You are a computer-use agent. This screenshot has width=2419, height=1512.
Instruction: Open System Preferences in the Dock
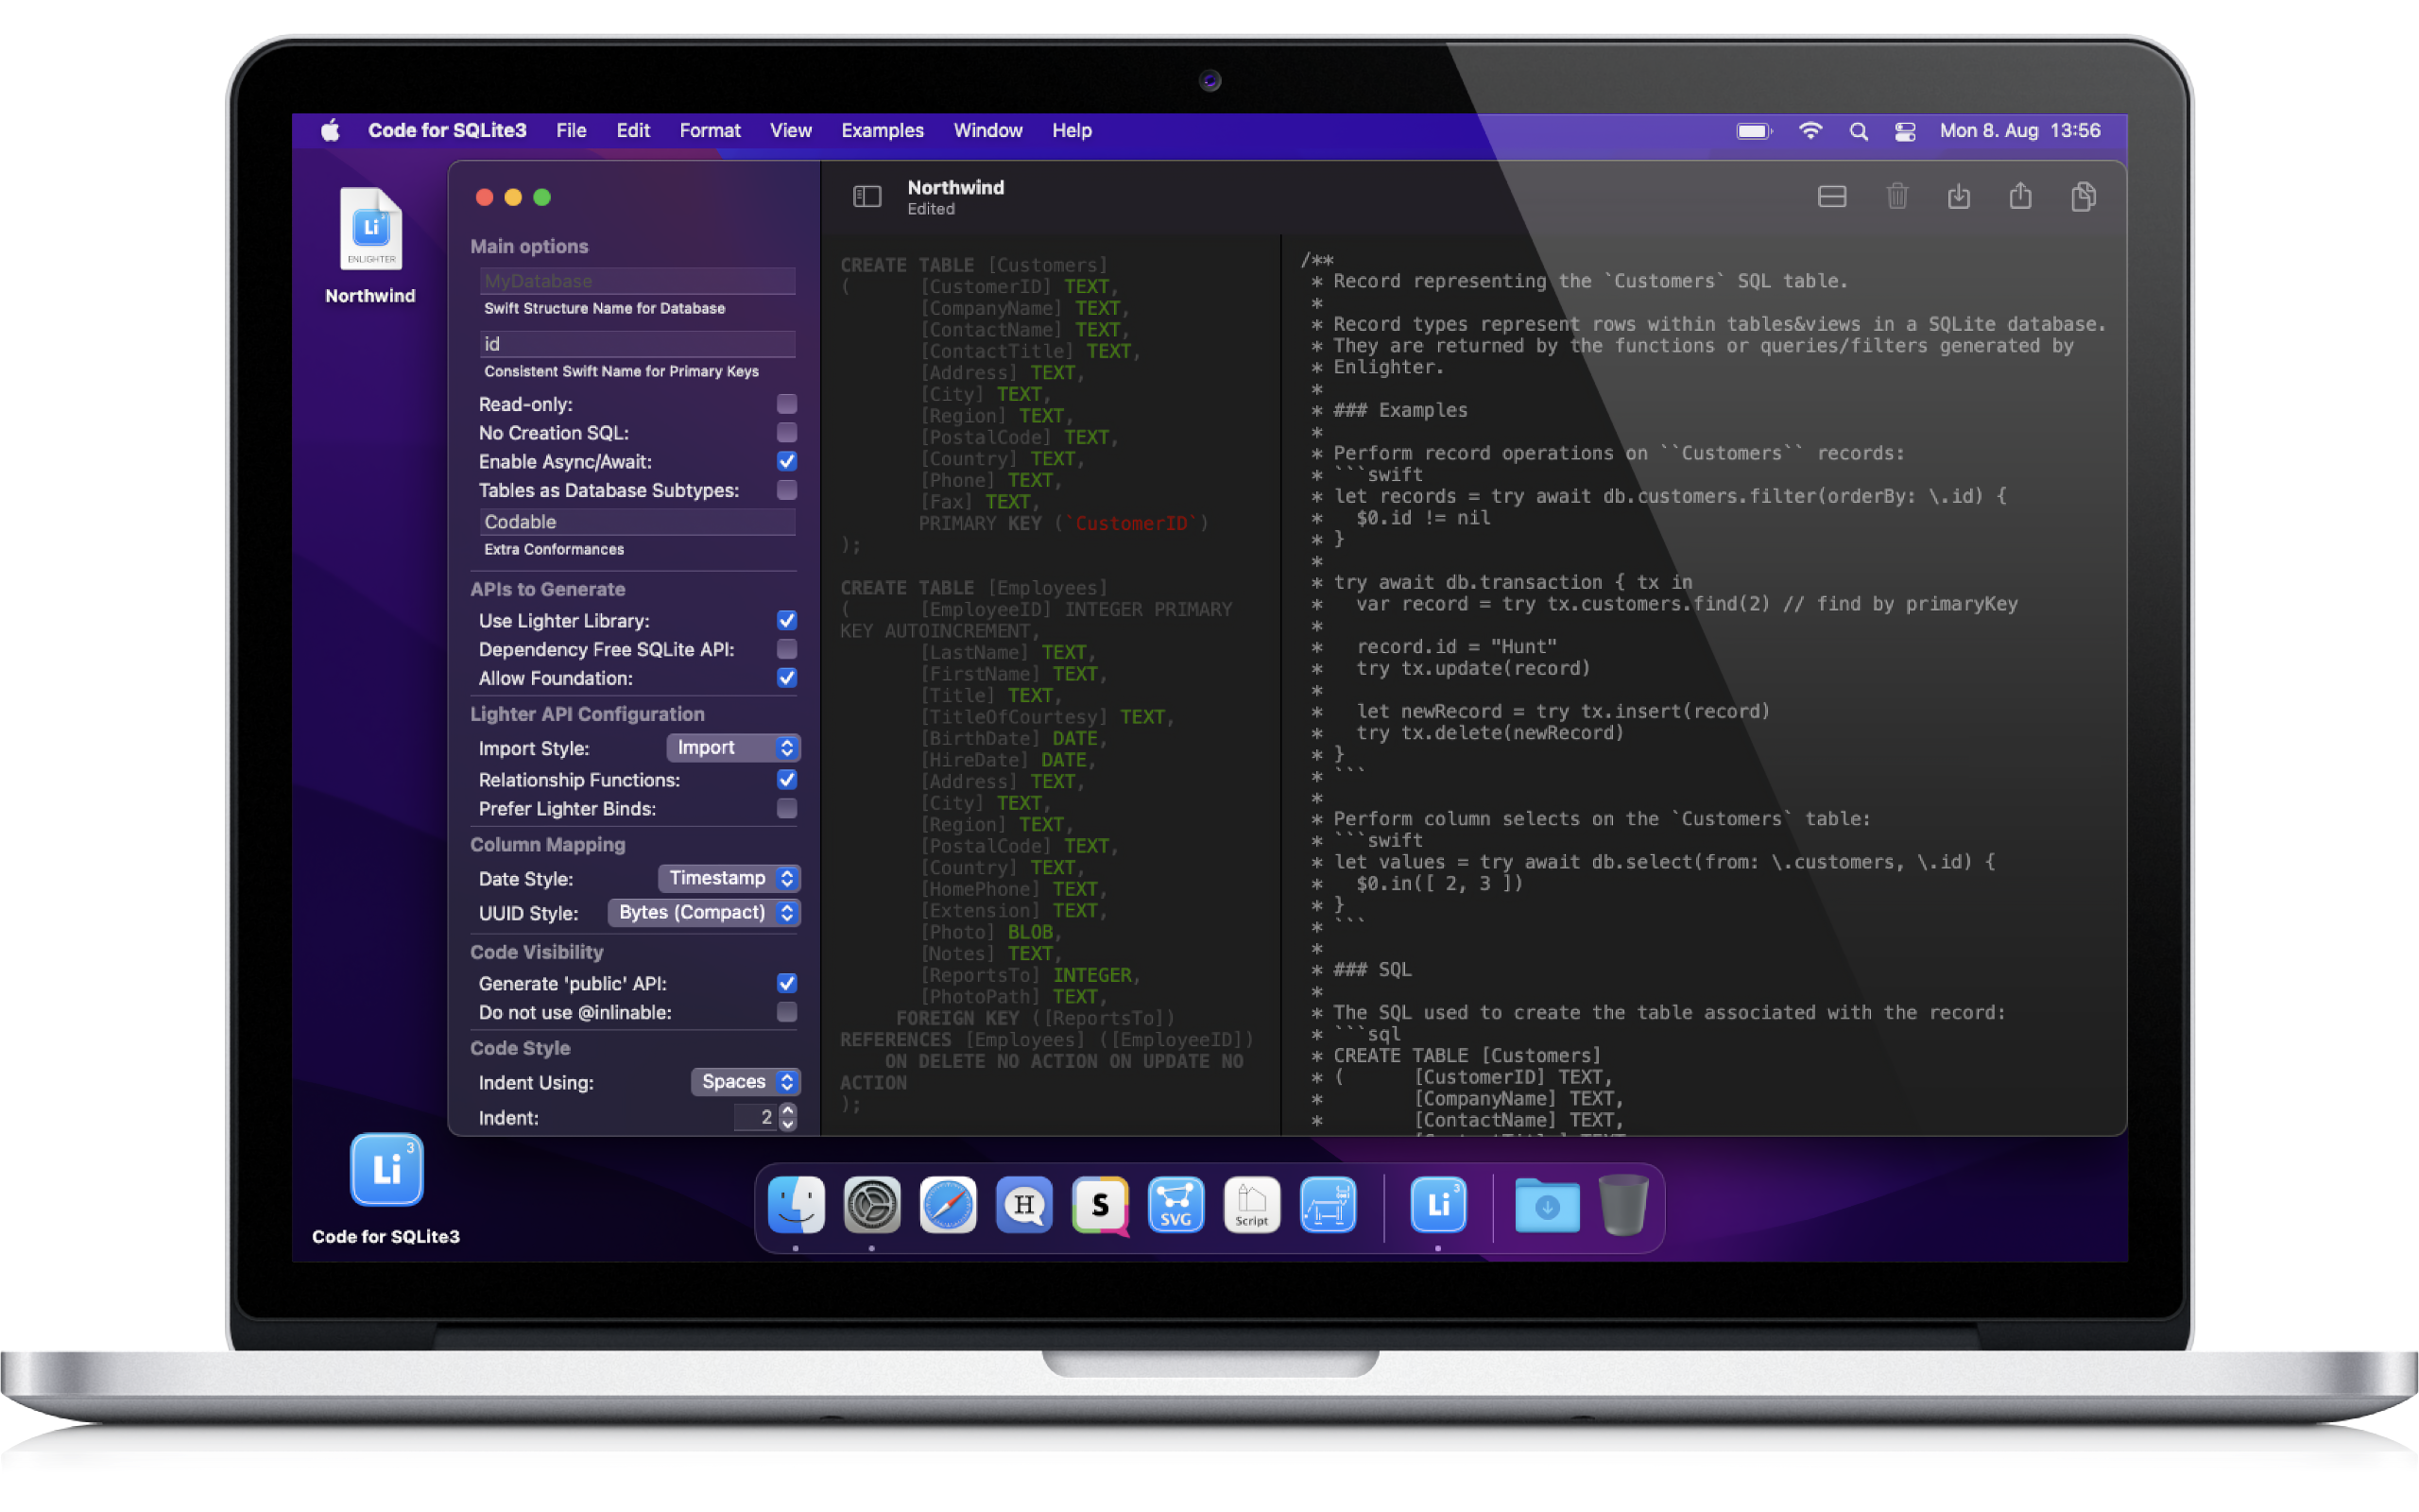(x=871, y=1205)
